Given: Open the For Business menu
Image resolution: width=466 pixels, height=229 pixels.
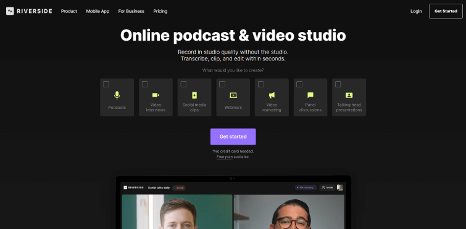Looking at the screenshot, I should [x=131, y=11].
